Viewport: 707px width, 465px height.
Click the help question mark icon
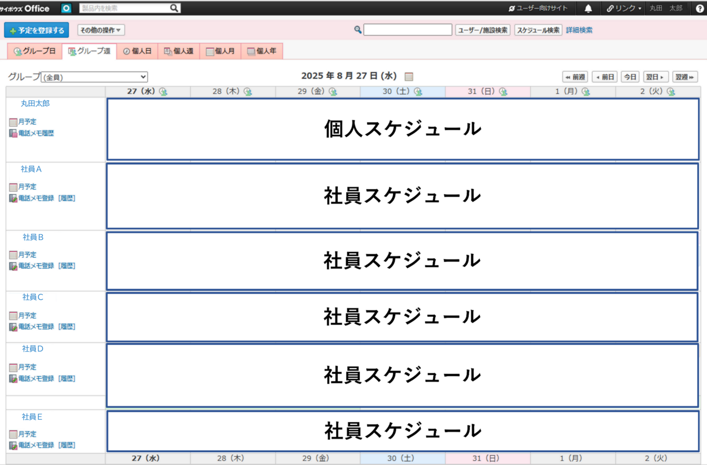point(700,8)
